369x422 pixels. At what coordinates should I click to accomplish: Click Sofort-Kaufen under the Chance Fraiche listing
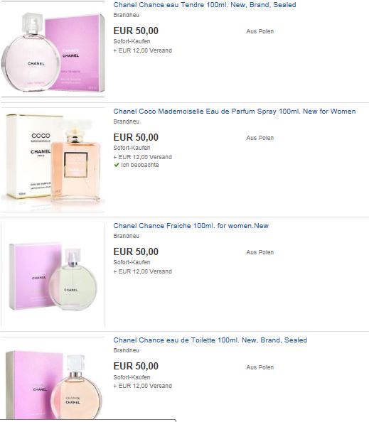point(132,262)
